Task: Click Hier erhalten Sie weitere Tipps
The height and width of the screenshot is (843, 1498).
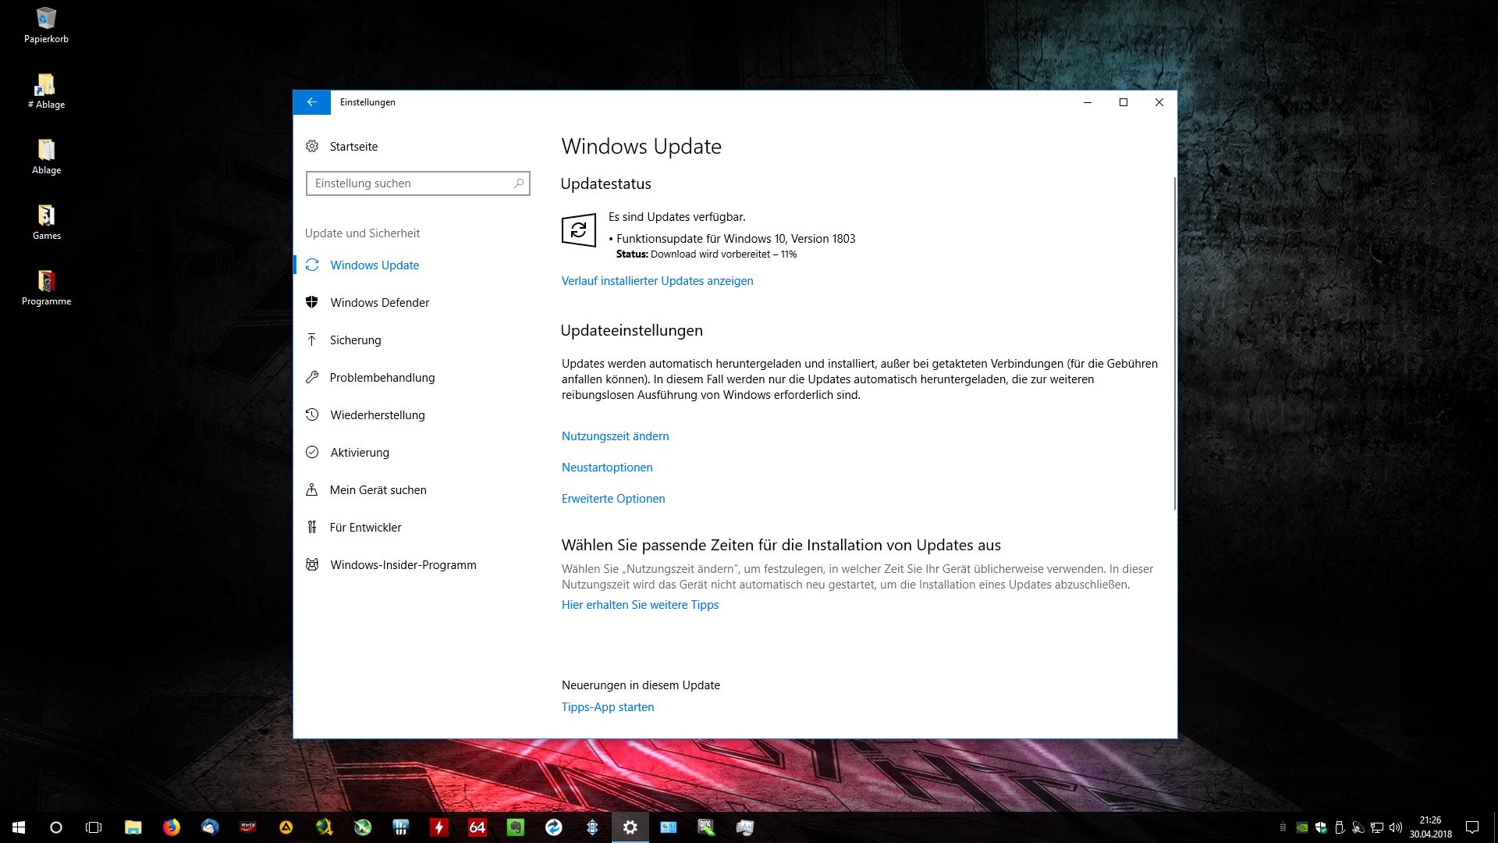Action: pyautogui.click(x=640, y=605)
